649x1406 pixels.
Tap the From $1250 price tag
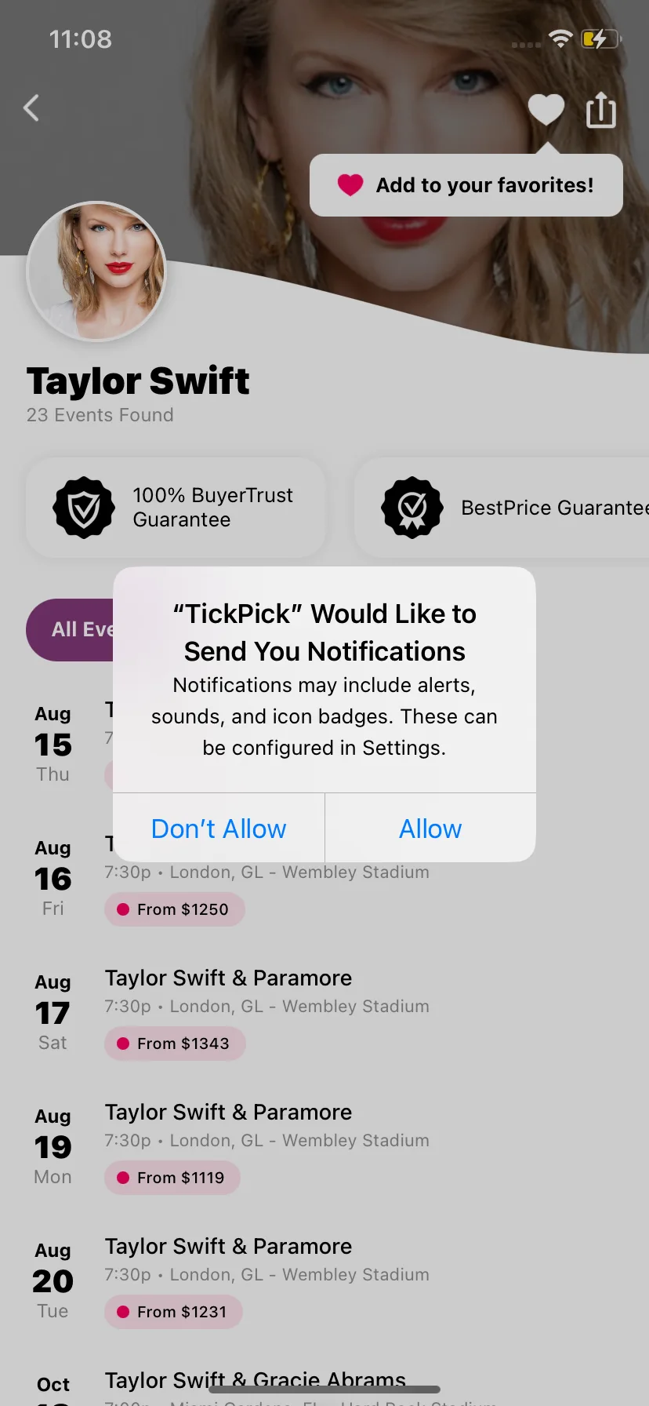pyautogui.click(x=175, y=909)
